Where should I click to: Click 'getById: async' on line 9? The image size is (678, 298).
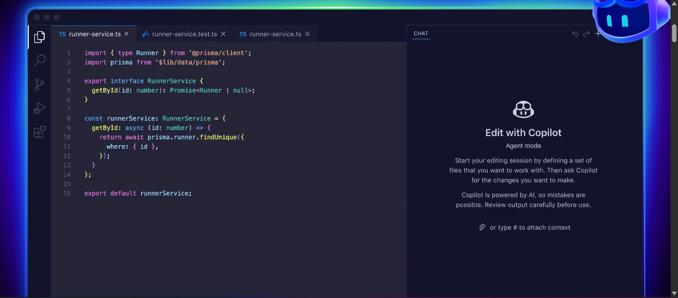pos(118,128)
